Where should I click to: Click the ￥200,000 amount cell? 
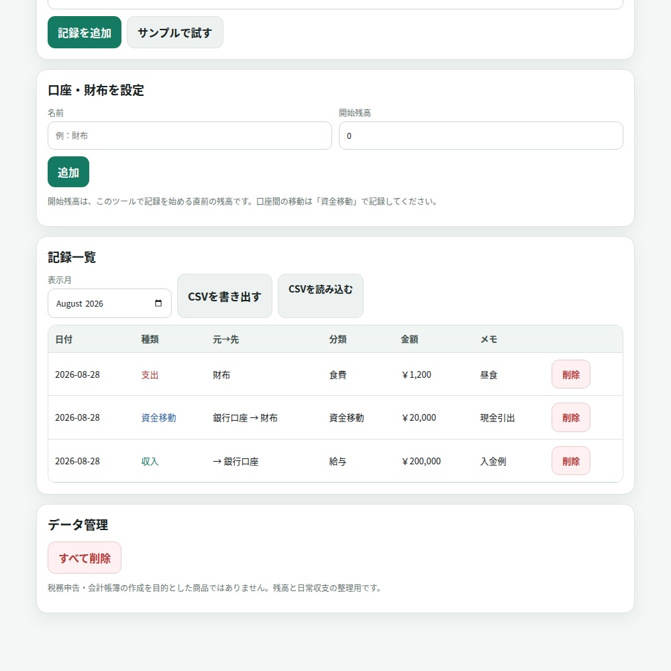point(421,462)
